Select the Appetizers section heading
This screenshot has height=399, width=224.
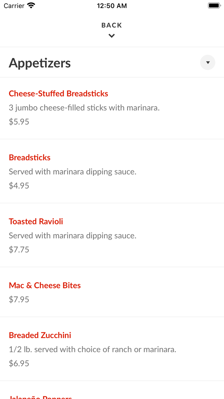pyautogui.click(x=40, y=63)
